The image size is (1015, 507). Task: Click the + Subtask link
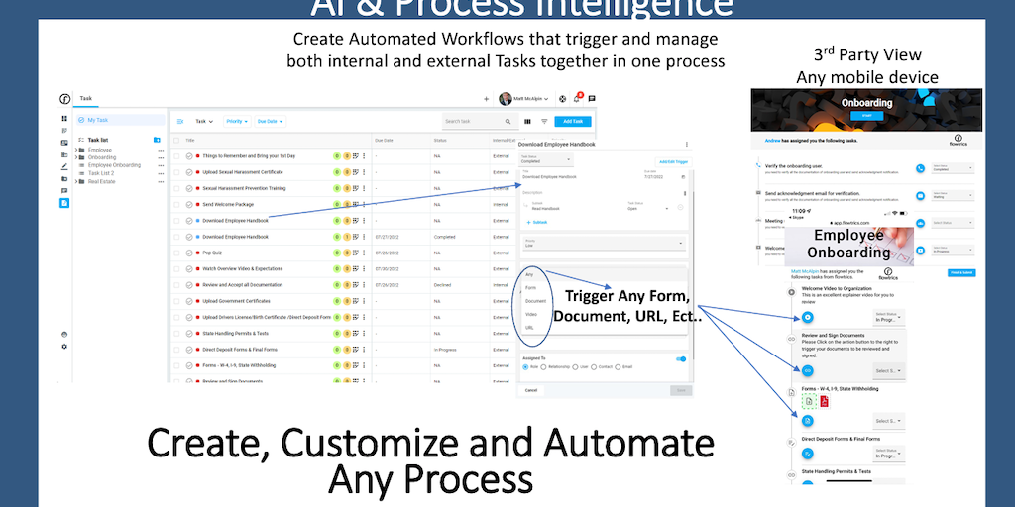[536, 222]
